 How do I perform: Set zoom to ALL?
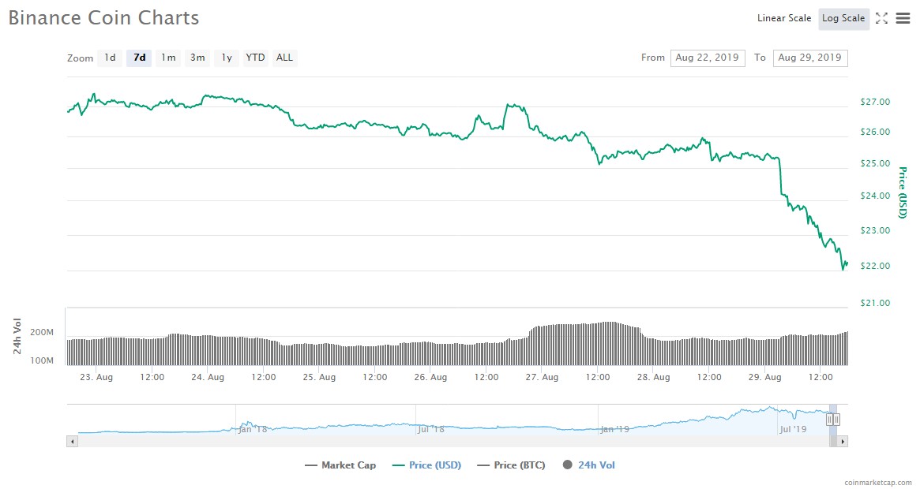click(284, 58)
